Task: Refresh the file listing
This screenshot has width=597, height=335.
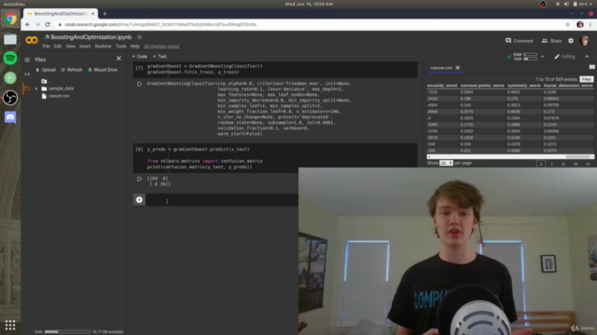Action: coord(72,70)
